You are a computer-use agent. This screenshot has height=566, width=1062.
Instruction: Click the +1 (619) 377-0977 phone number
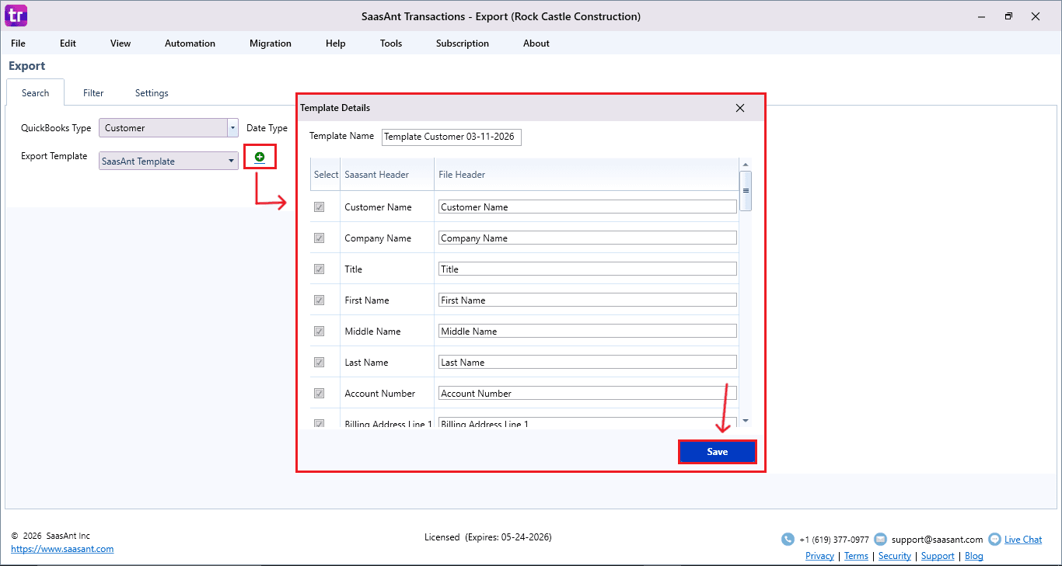[834, 540]
